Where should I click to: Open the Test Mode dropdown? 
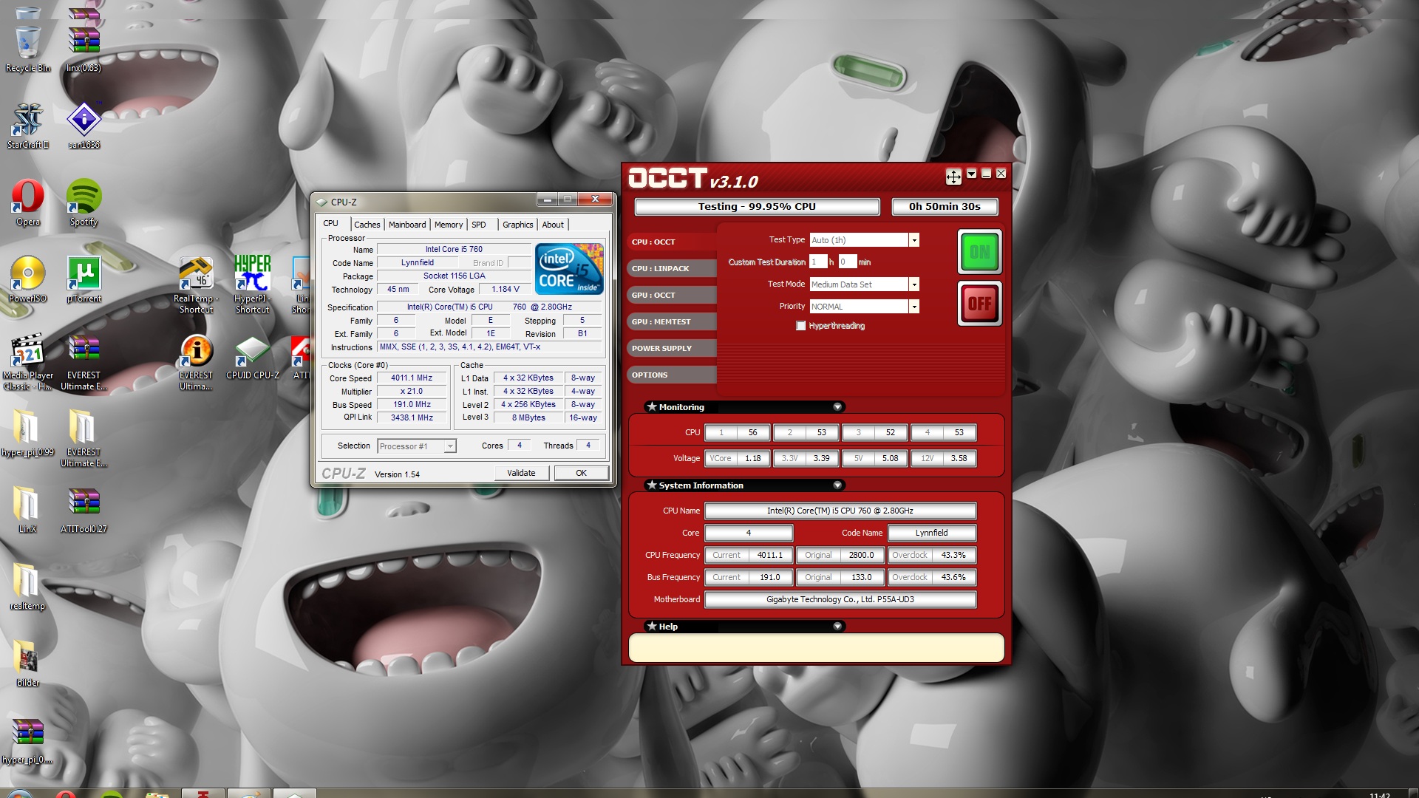pos(913,284)
